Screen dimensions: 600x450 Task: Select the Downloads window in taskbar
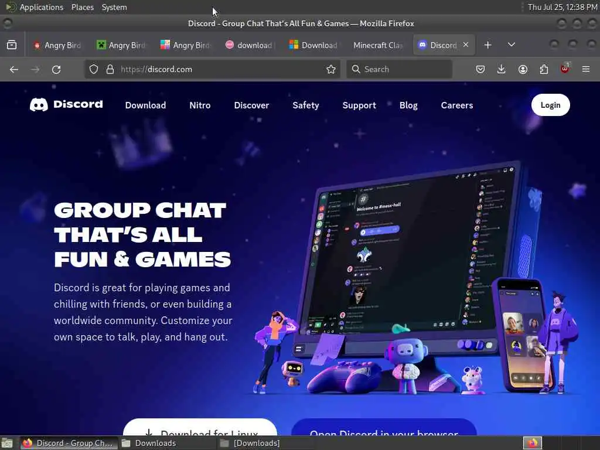coord(167,443)
